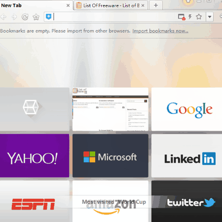
Task: Reload the page with the refresh icon
Action: point(25,17)
